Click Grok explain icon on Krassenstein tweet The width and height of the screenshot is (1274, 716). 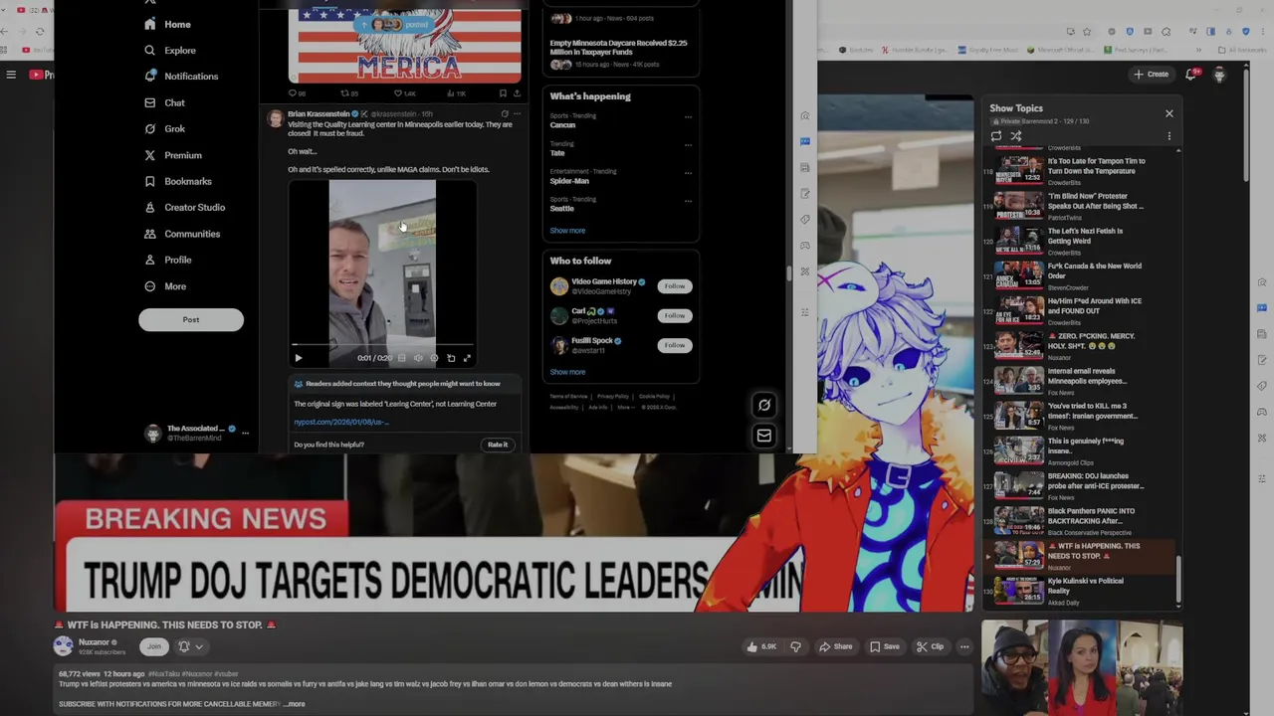tap(505, 114)
